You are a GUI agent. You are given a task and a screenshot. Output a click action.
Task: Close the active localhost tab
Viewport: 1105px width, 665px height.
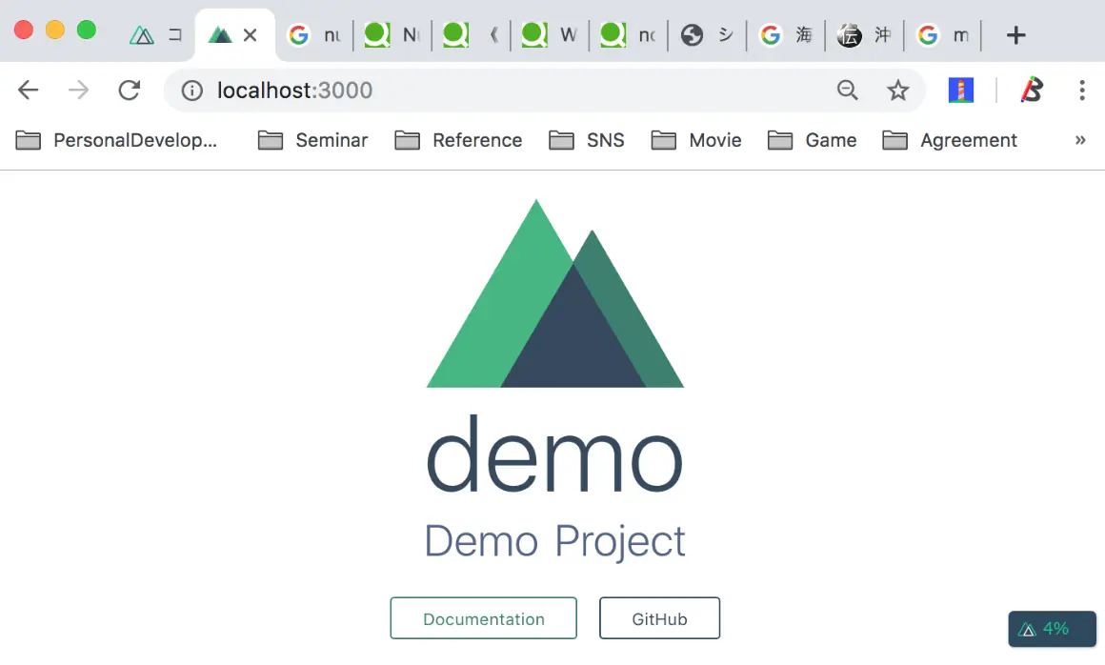tap(250, 34)
